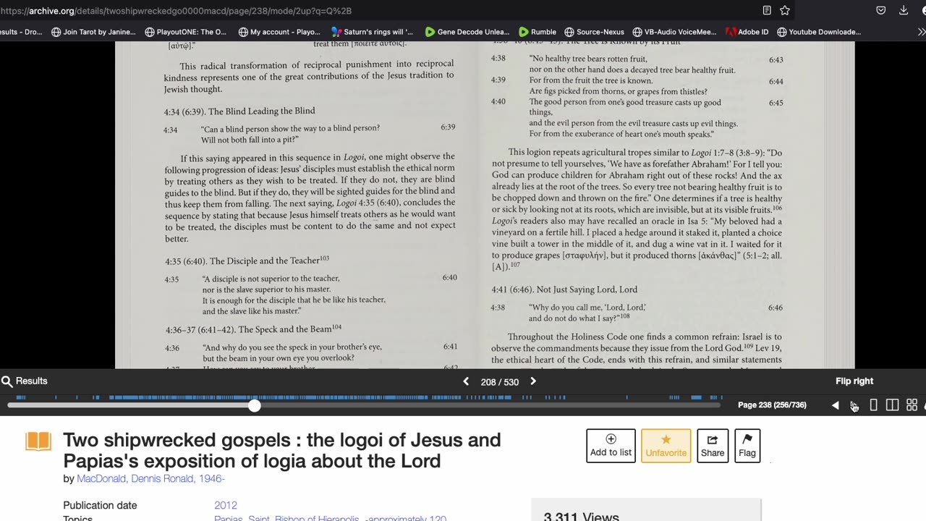The image size is (926, 521).
Task: Click the Share button
Action: point(713,446)
